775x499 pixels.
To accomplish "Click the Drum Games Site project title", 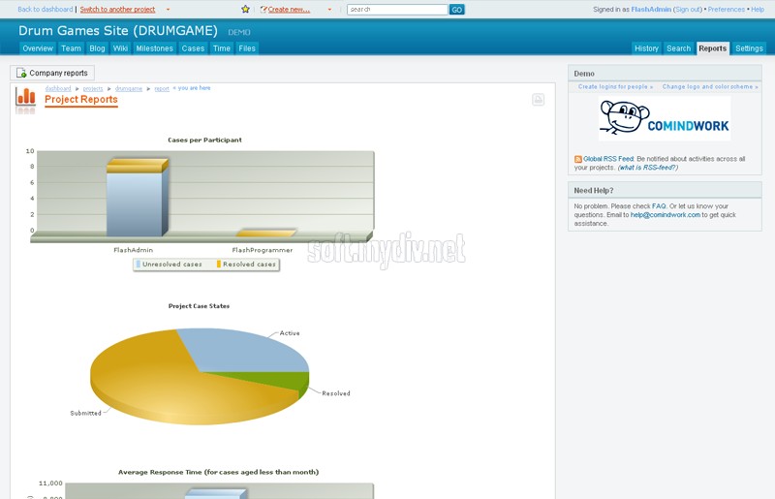I will pyautogui.click(x=118, y=31).
